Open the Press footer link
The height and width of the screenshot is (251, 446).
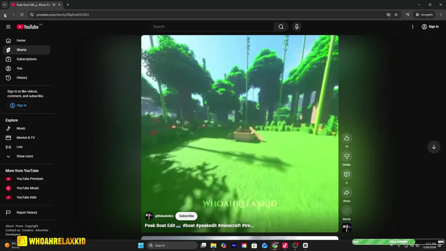[19, 226]
